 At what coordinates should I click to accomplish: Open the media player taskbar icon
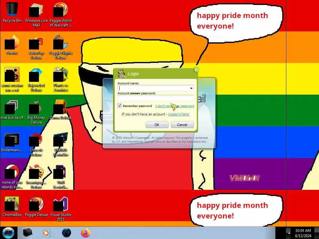pos(46,233)
